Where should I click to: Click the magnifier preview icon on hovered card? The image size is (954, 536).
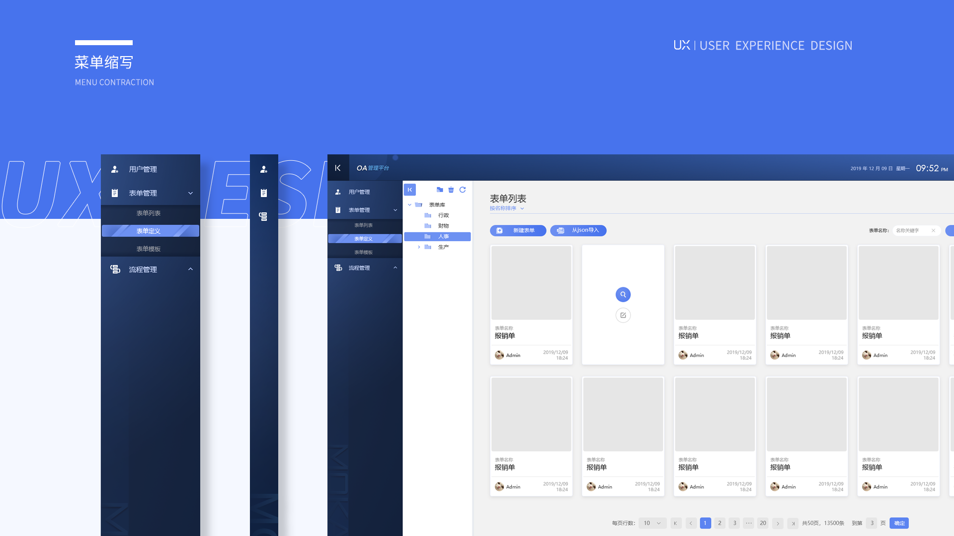point(623,294)
